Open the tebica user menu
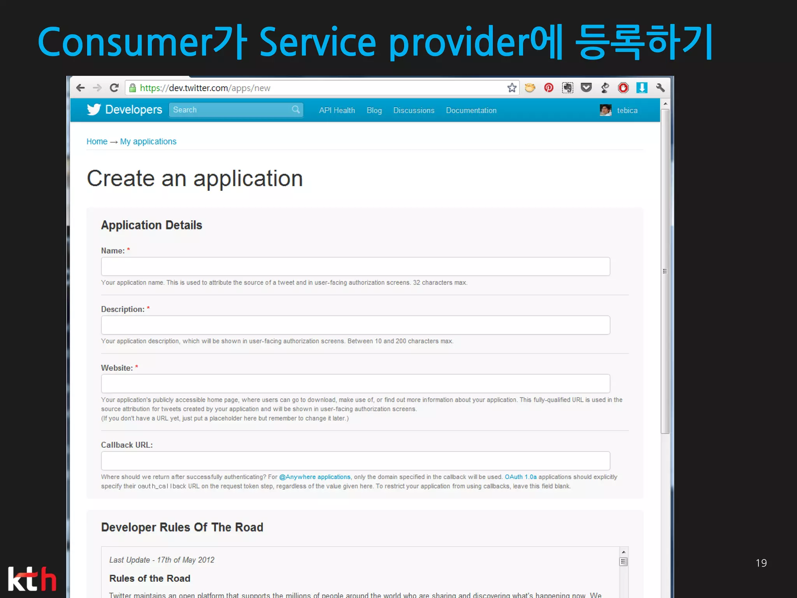The height and width of the screenshot is (598, 797). (x=627, y=111)
